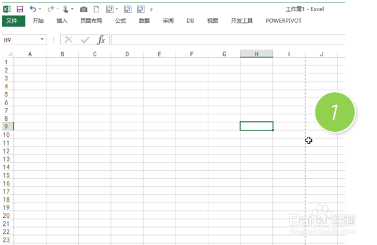Click the greyed-out Redo arrow

[50, 9]
